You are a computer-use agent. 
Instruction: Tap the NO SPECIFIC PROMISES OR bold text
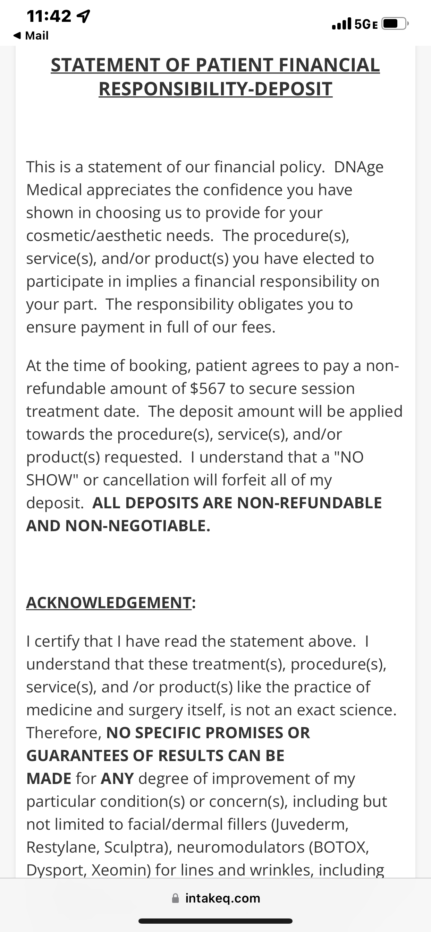208,733
